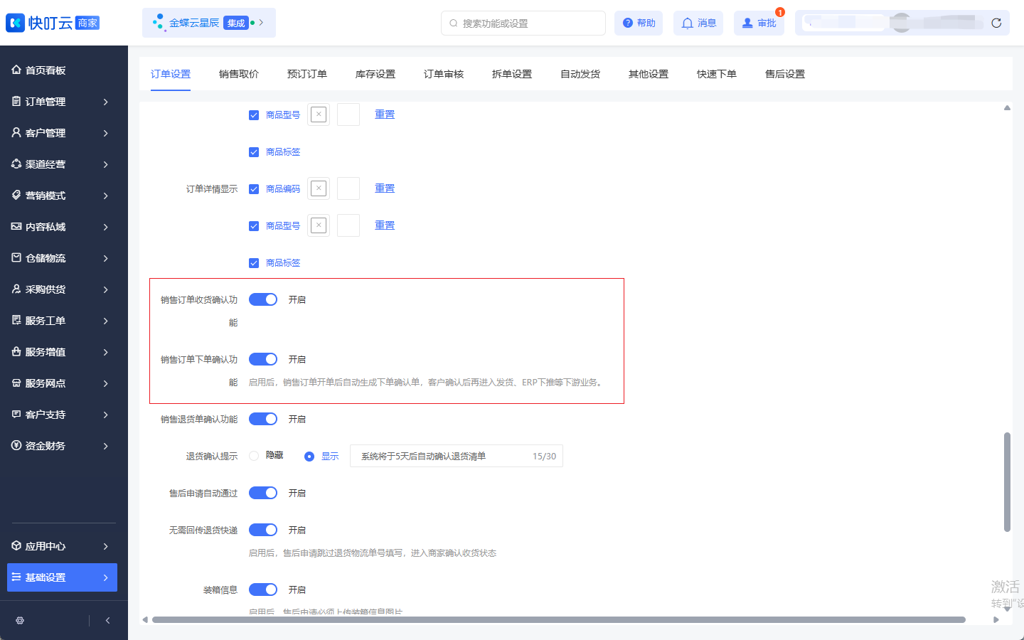
Task: Uncheck 商品编码 checkbox in 订单详情显示
Action: [254, 188]
